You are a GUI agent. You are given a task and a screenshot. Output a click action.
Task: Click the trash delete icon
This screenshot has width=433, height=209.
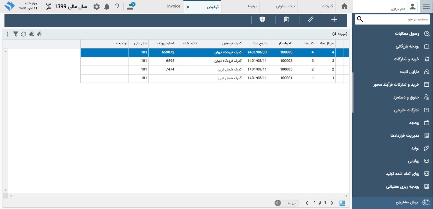[286, 20]
